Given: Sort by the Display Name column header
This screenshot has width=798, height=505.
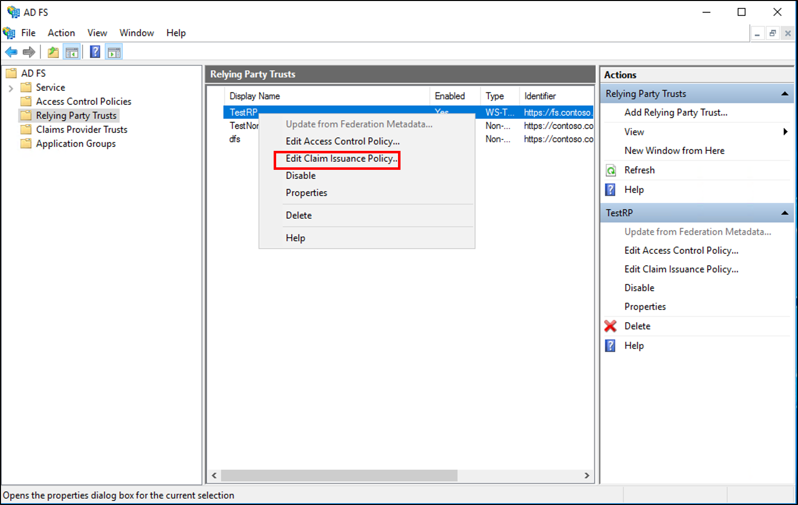Looking at the screenshot, I should (327, 96).
